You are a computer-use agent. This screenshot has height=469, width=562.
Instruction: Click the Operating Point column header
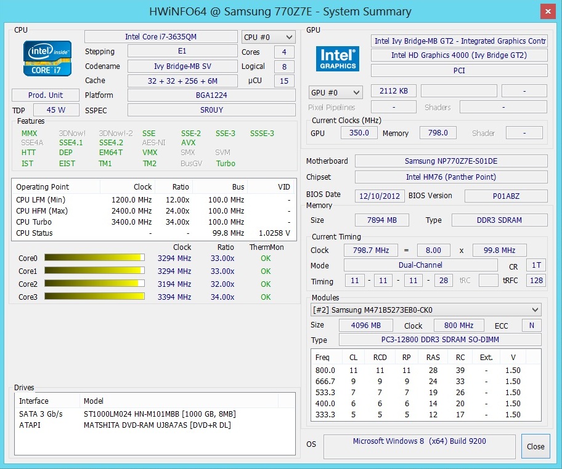coord(56,187)
